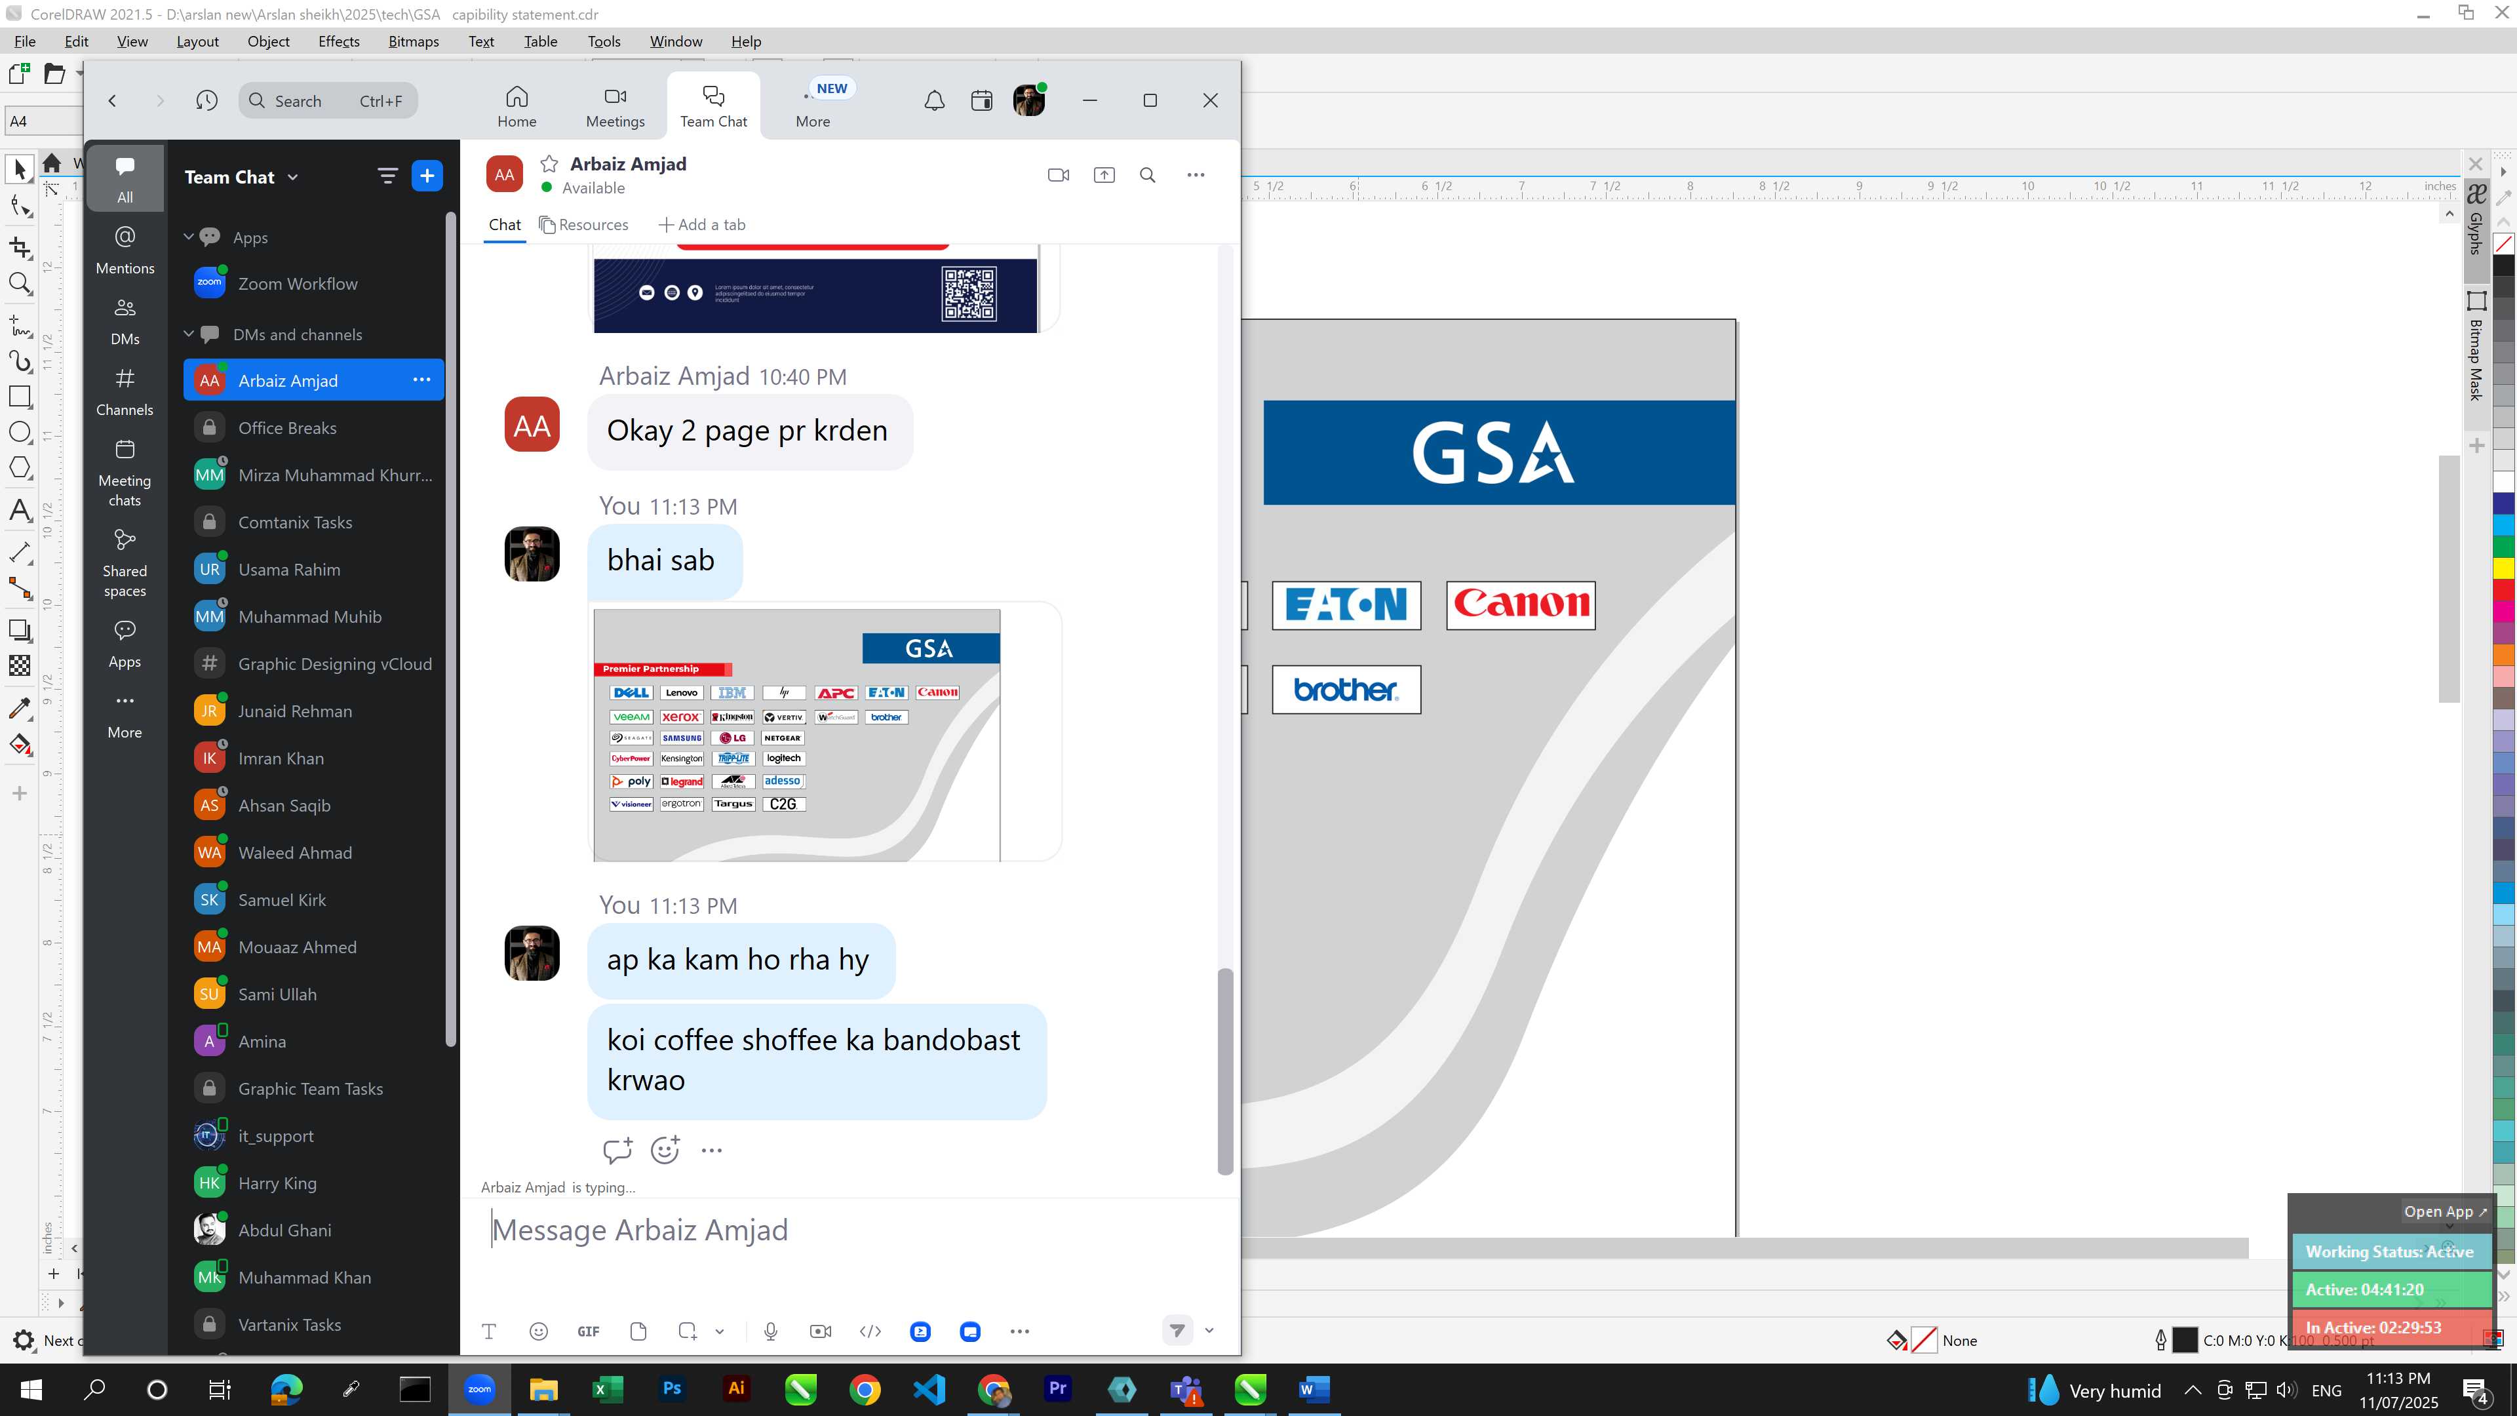Open the Team Chat header dropdown
The height and width of the screenshot is (1416, 2517).
(293, 177)
